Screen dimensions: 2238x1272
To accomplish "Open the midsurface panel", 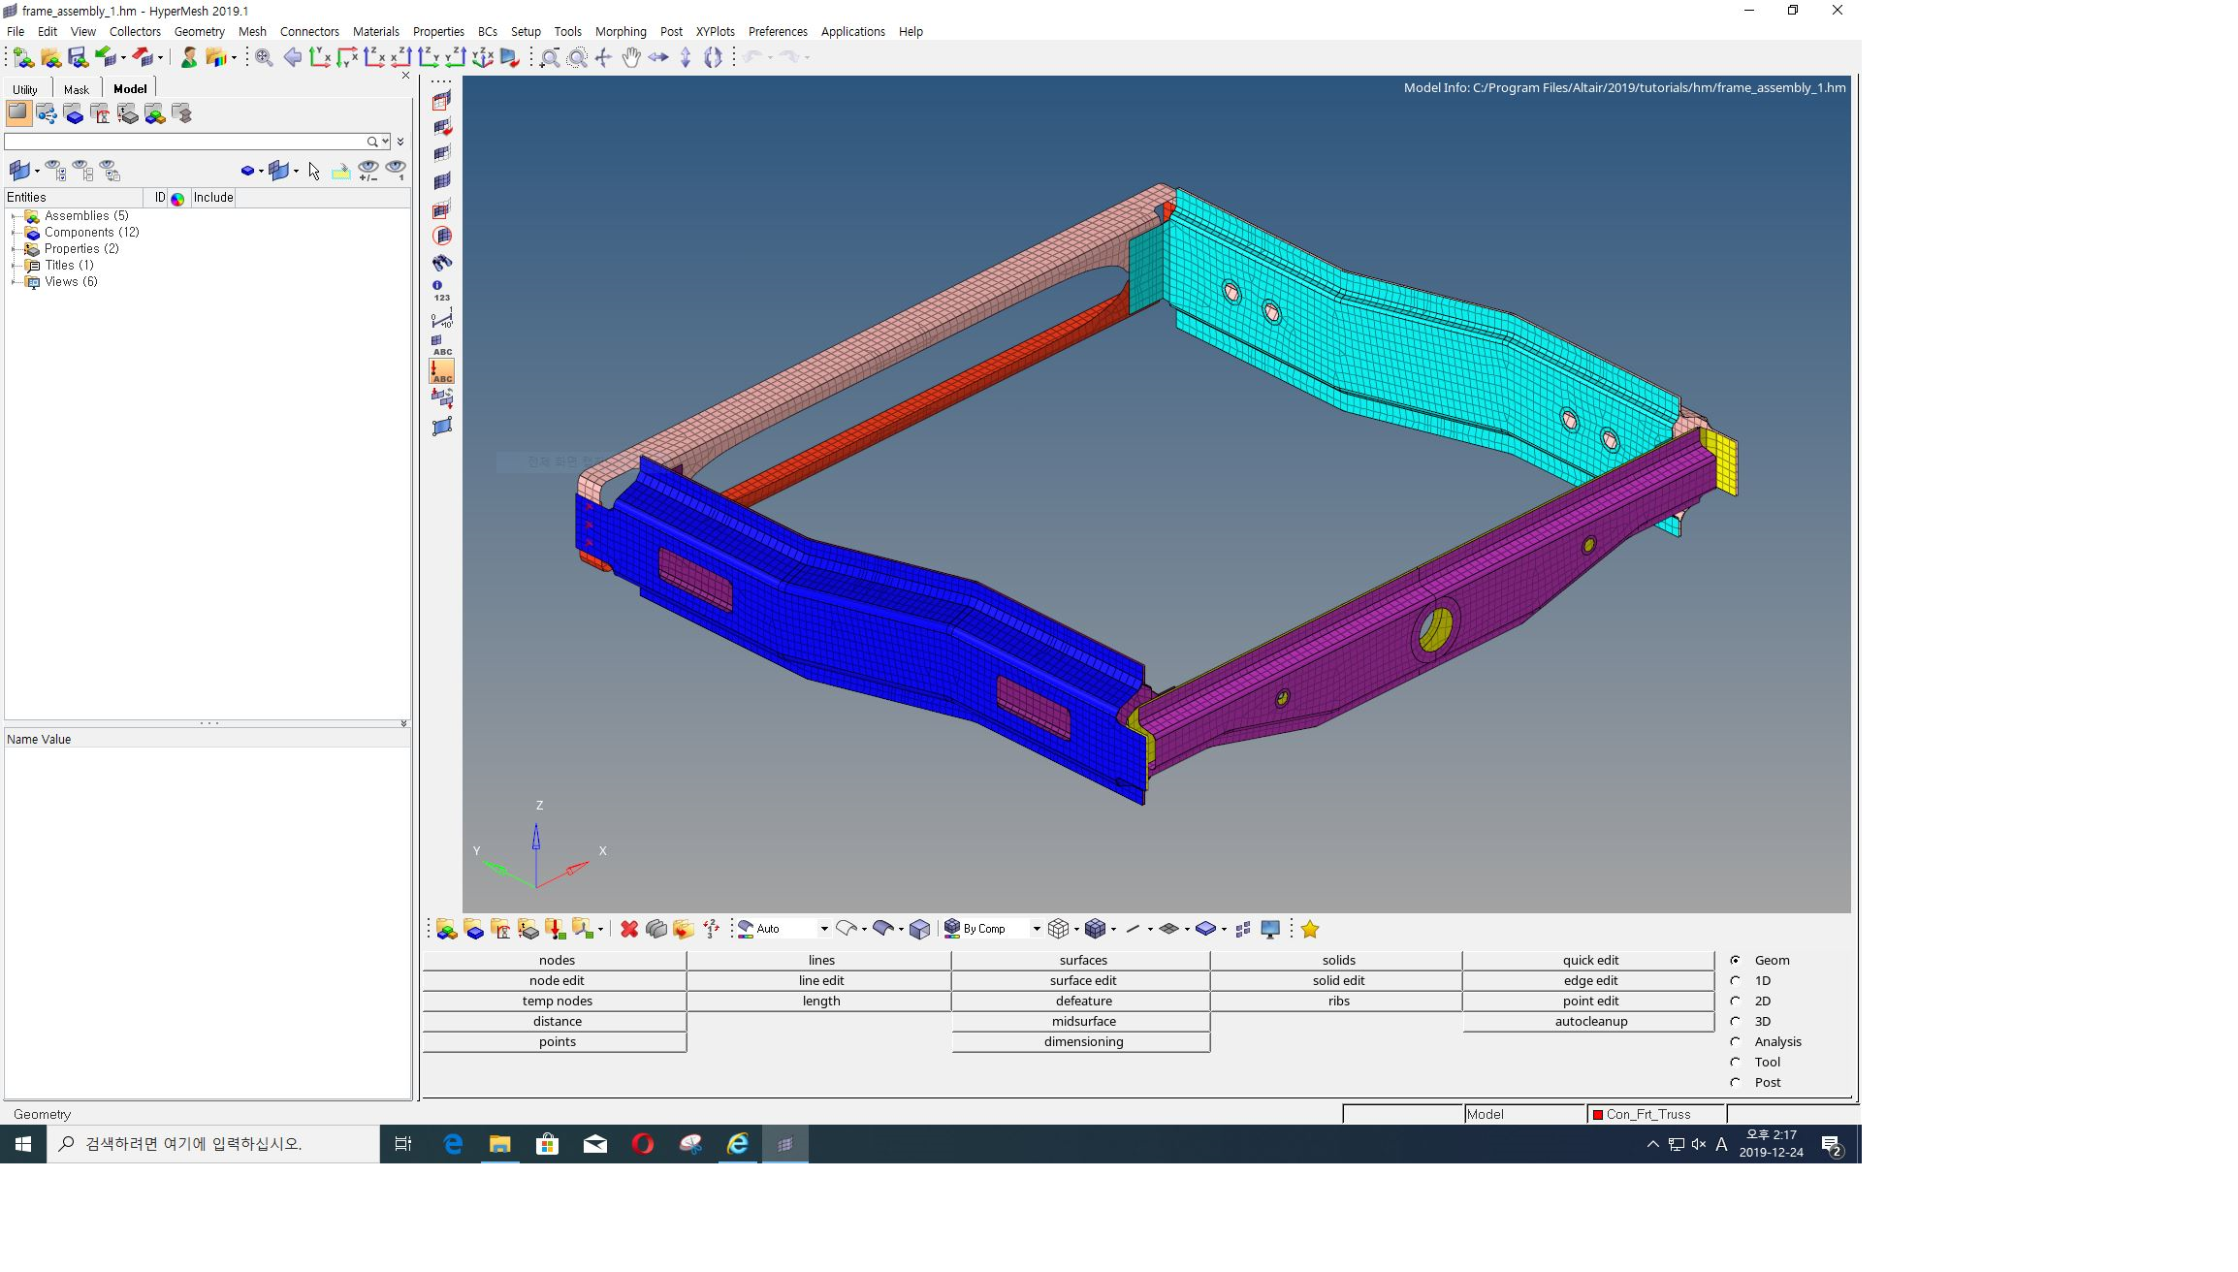I will 1082,1021.
